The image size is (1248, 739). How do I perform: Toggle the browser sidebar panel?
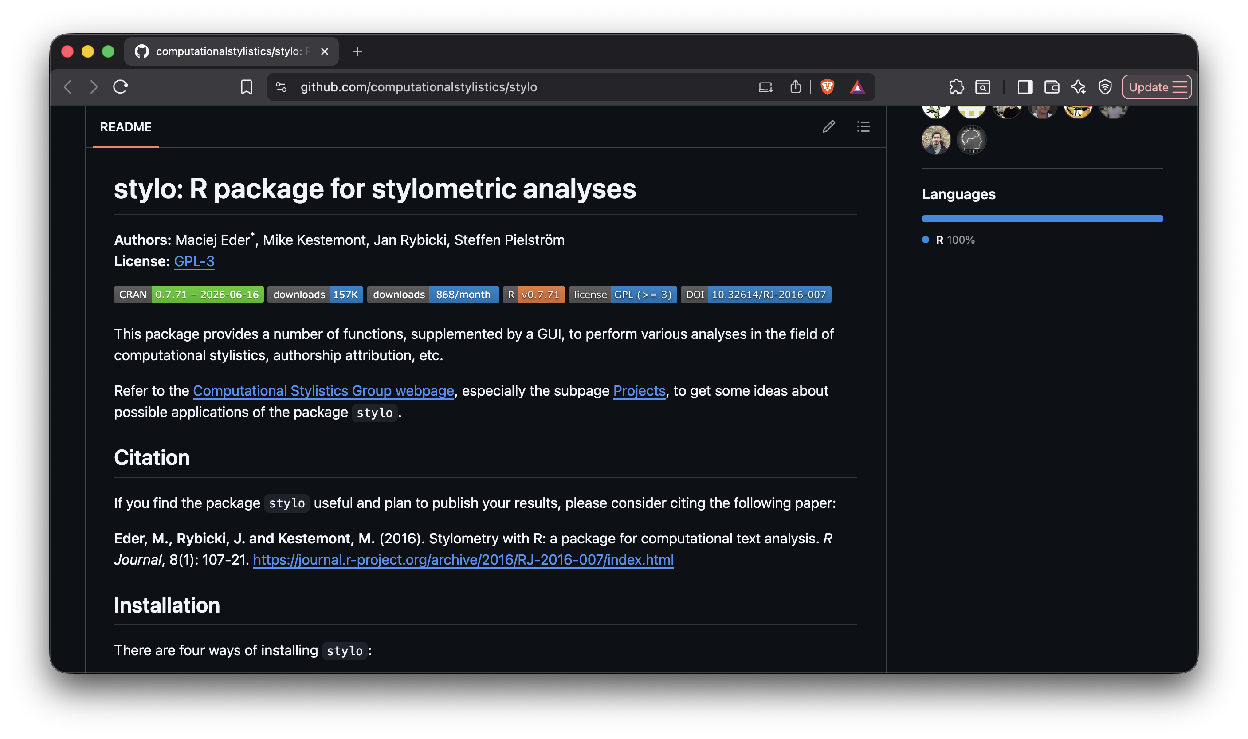coord(1025,87)
